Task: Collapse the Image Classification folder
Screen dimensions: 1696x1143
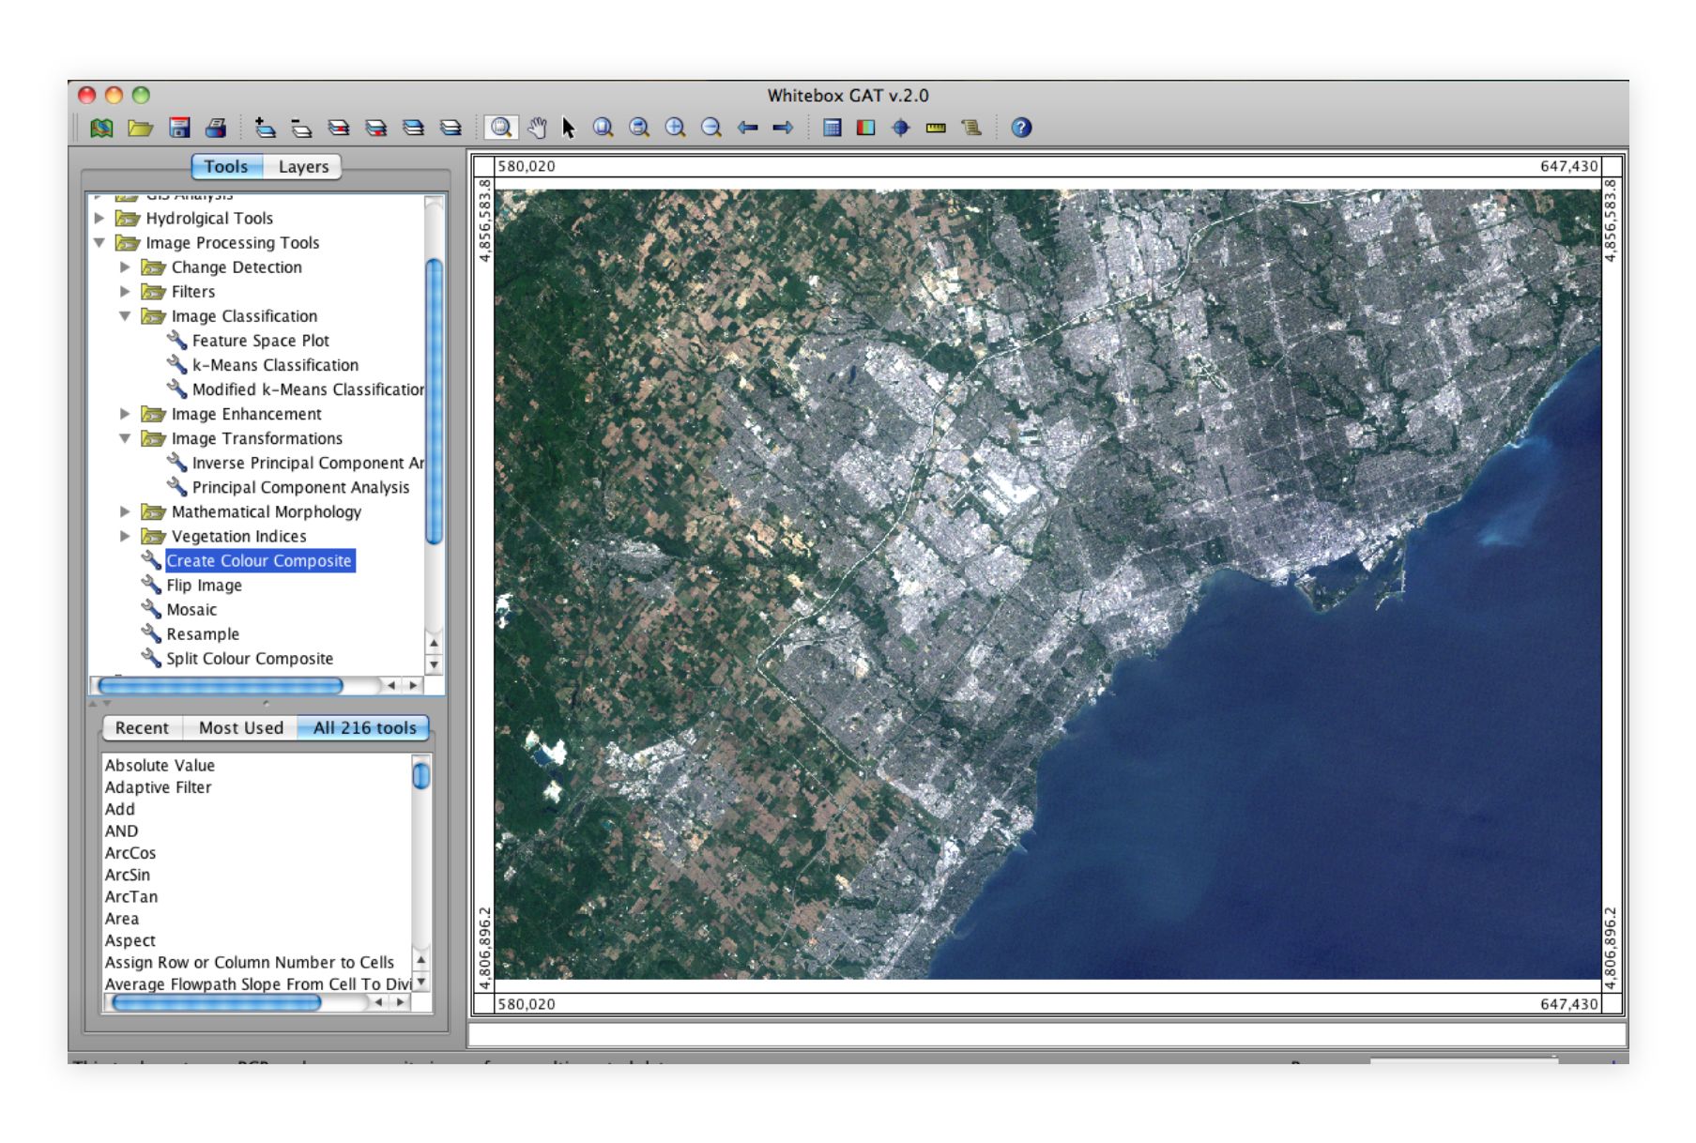Action: click(125, 316)
